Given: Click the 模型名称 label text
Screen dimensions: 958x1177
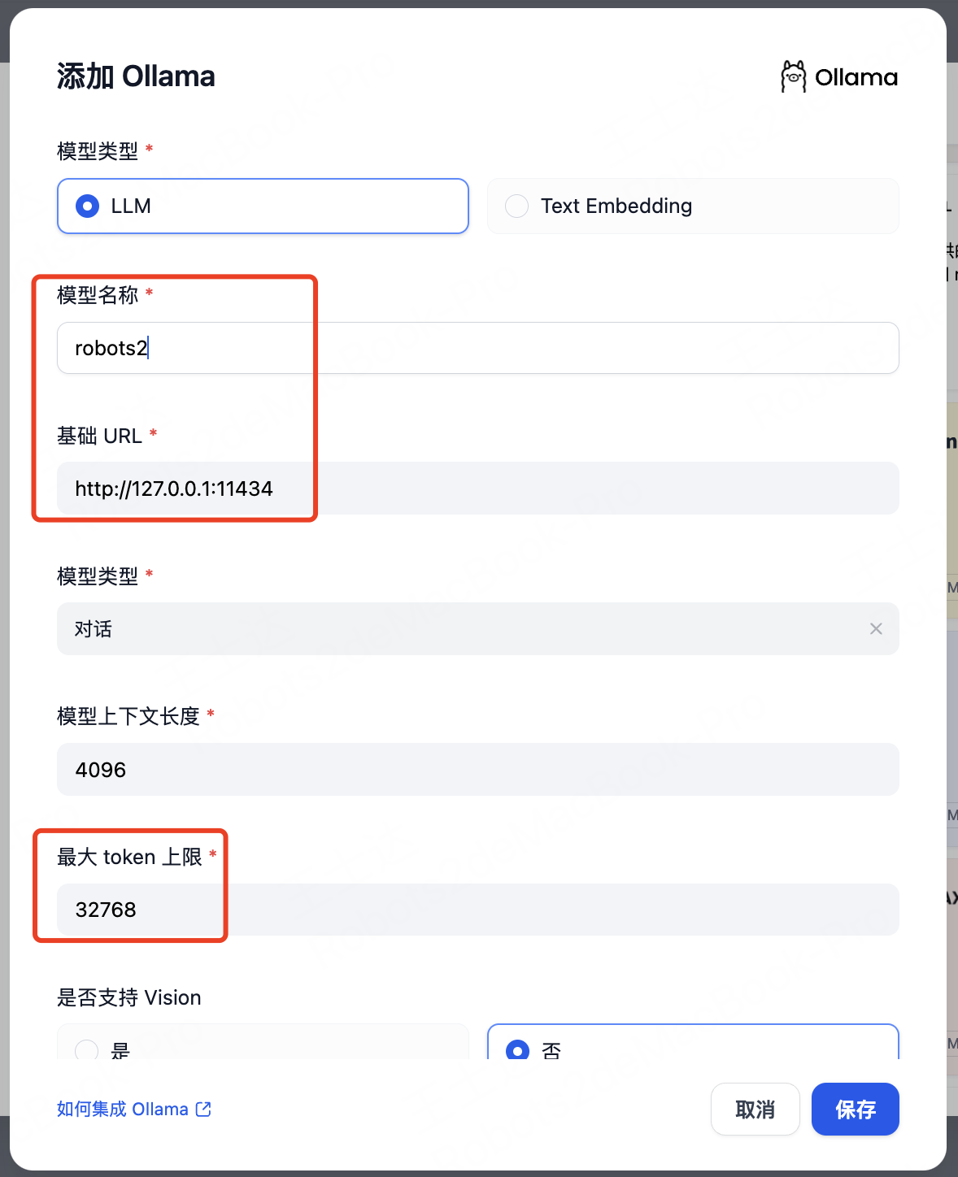Looking at the screenshot, I should pos(98,295).
